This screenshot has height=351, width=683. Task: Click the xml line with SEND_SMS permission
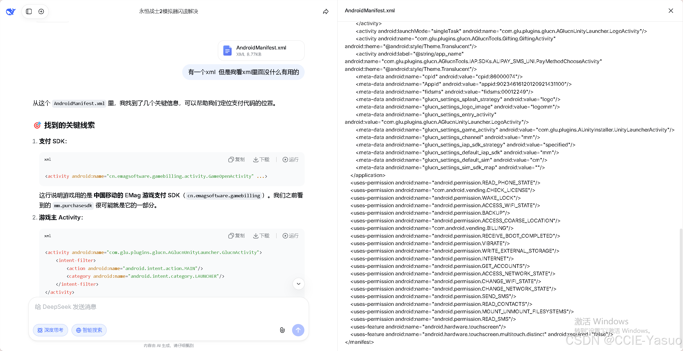pyautogui.click(x=433, y=296)
